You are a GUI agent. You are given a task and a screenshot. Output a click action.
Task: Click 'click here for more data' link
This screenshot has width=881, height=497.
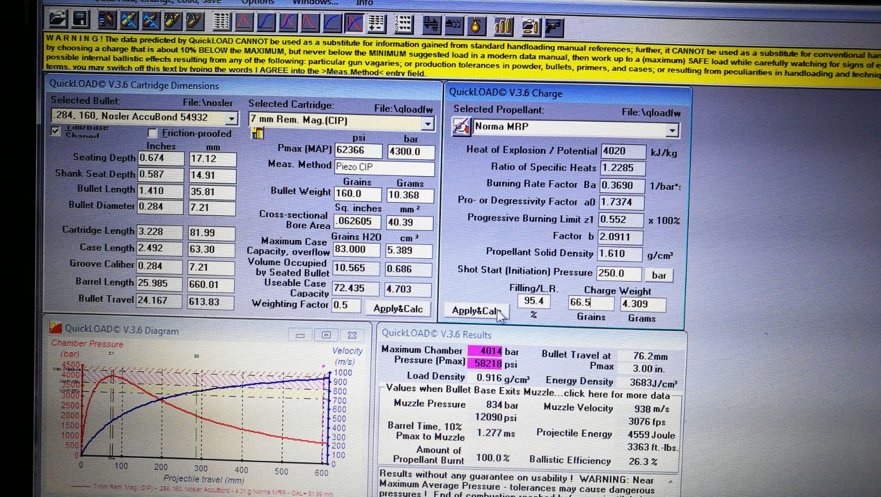617,395
